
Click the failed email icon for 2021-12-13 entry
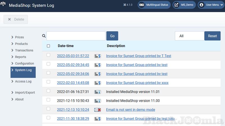pos(98,110)
